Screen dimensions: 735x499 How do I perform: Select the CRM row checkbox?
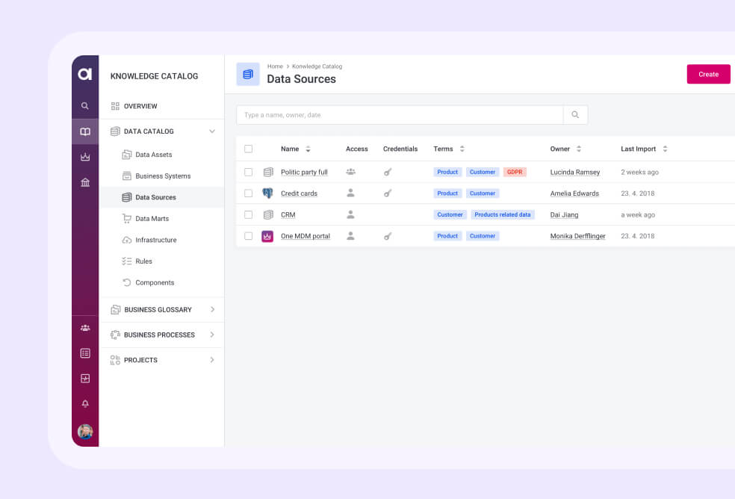point(249,214)
